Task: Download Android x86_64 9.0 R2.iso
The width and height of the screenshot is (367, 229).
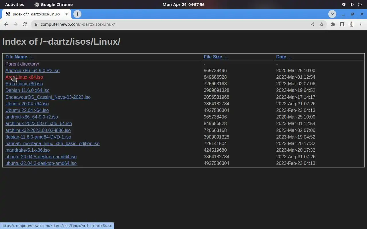Action: pos(32,70)
